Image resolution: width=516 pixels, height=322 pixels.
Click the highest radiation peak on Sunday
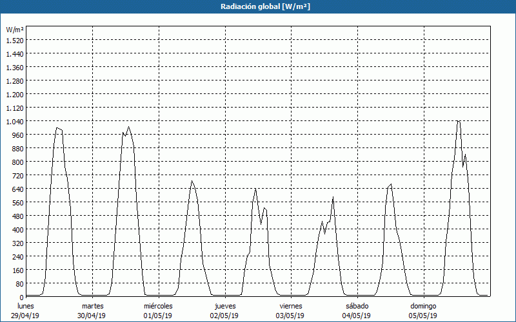(458, 120)
